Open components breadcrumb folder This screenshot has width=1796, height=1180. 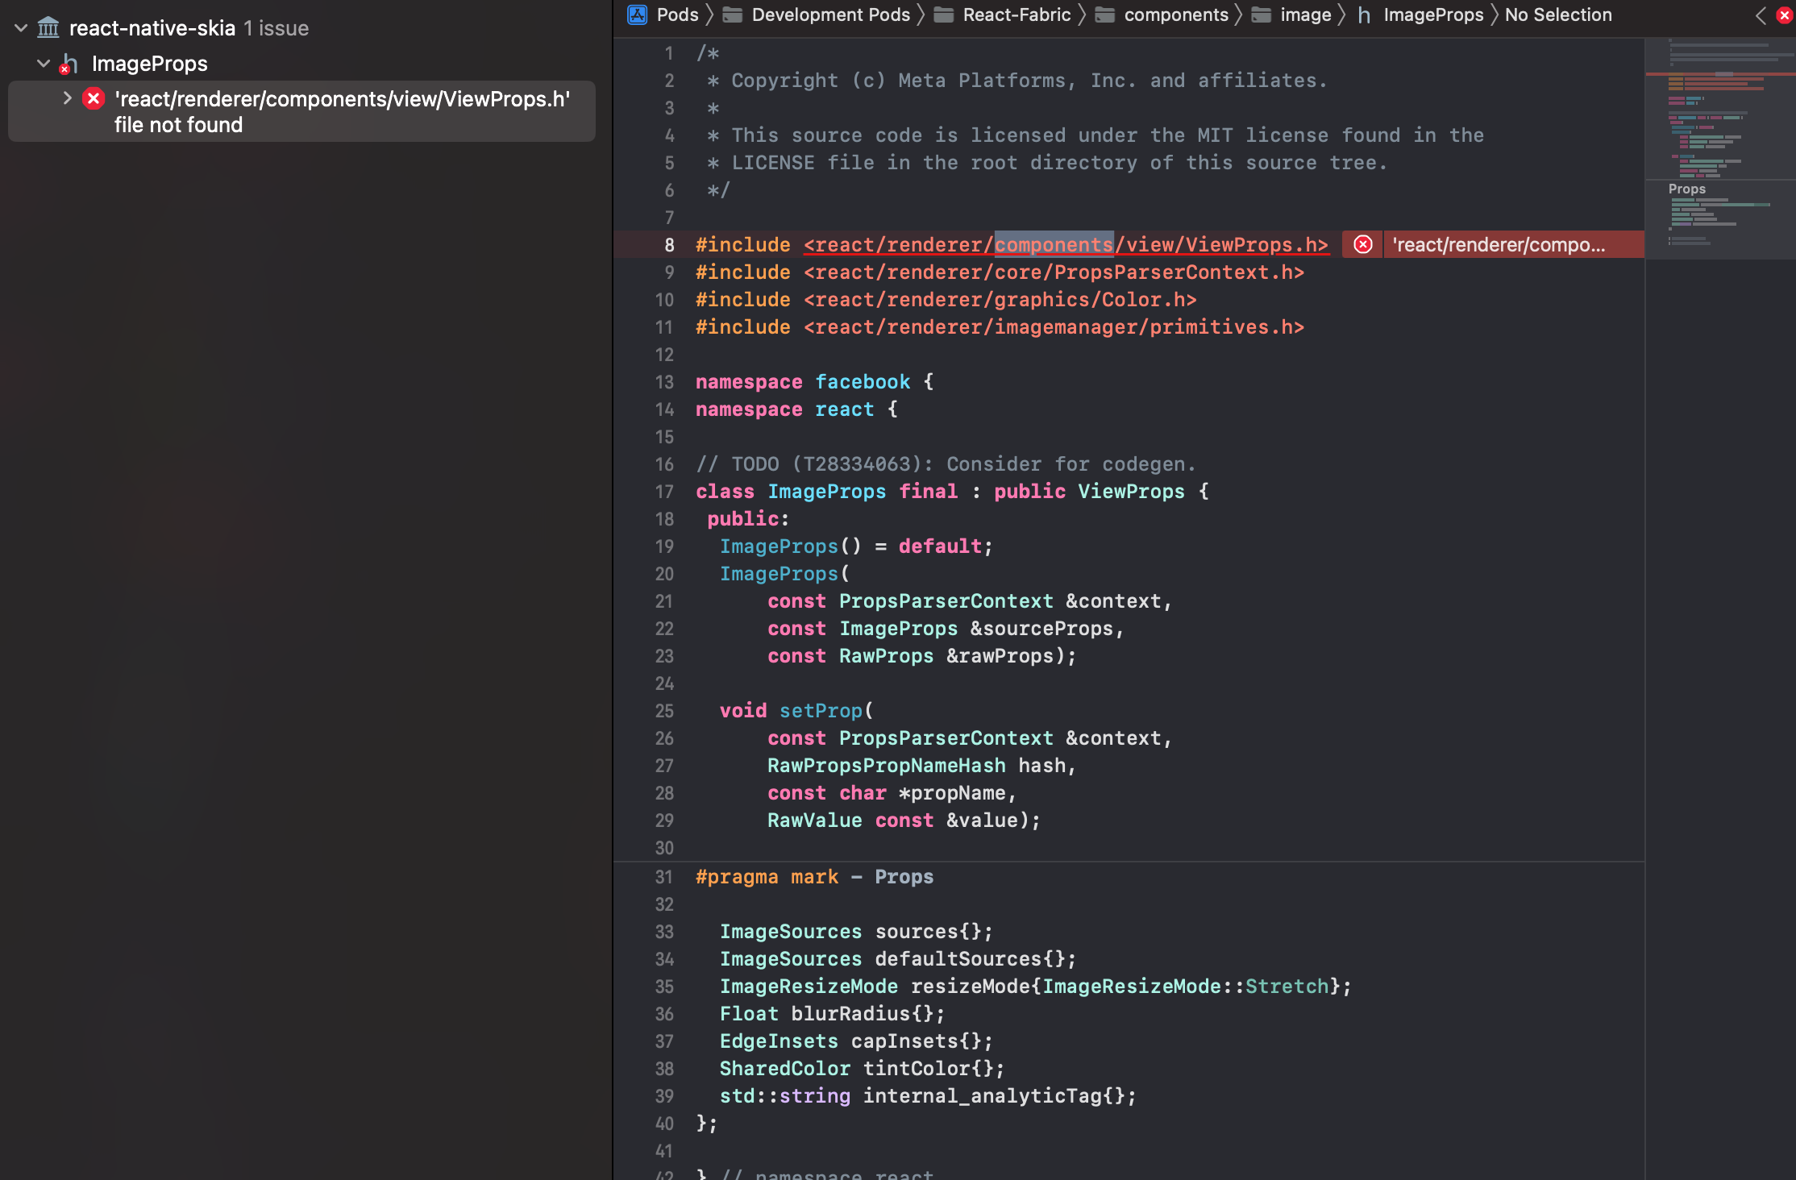point(1176,15)
